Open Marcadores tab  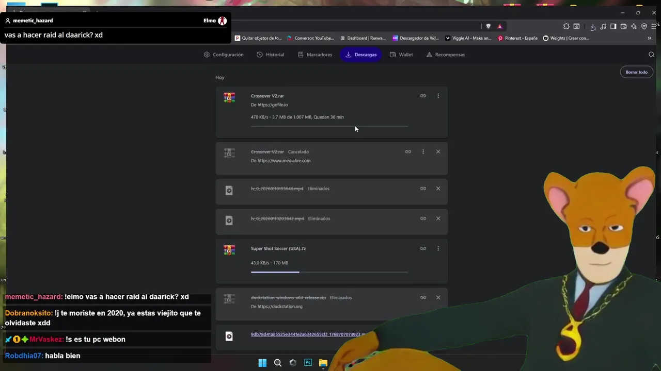coord(314,55)
